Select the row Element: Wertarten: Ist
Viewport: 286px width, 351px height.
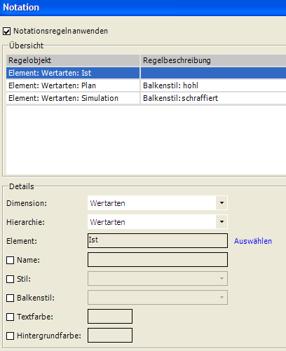[146, 73]
